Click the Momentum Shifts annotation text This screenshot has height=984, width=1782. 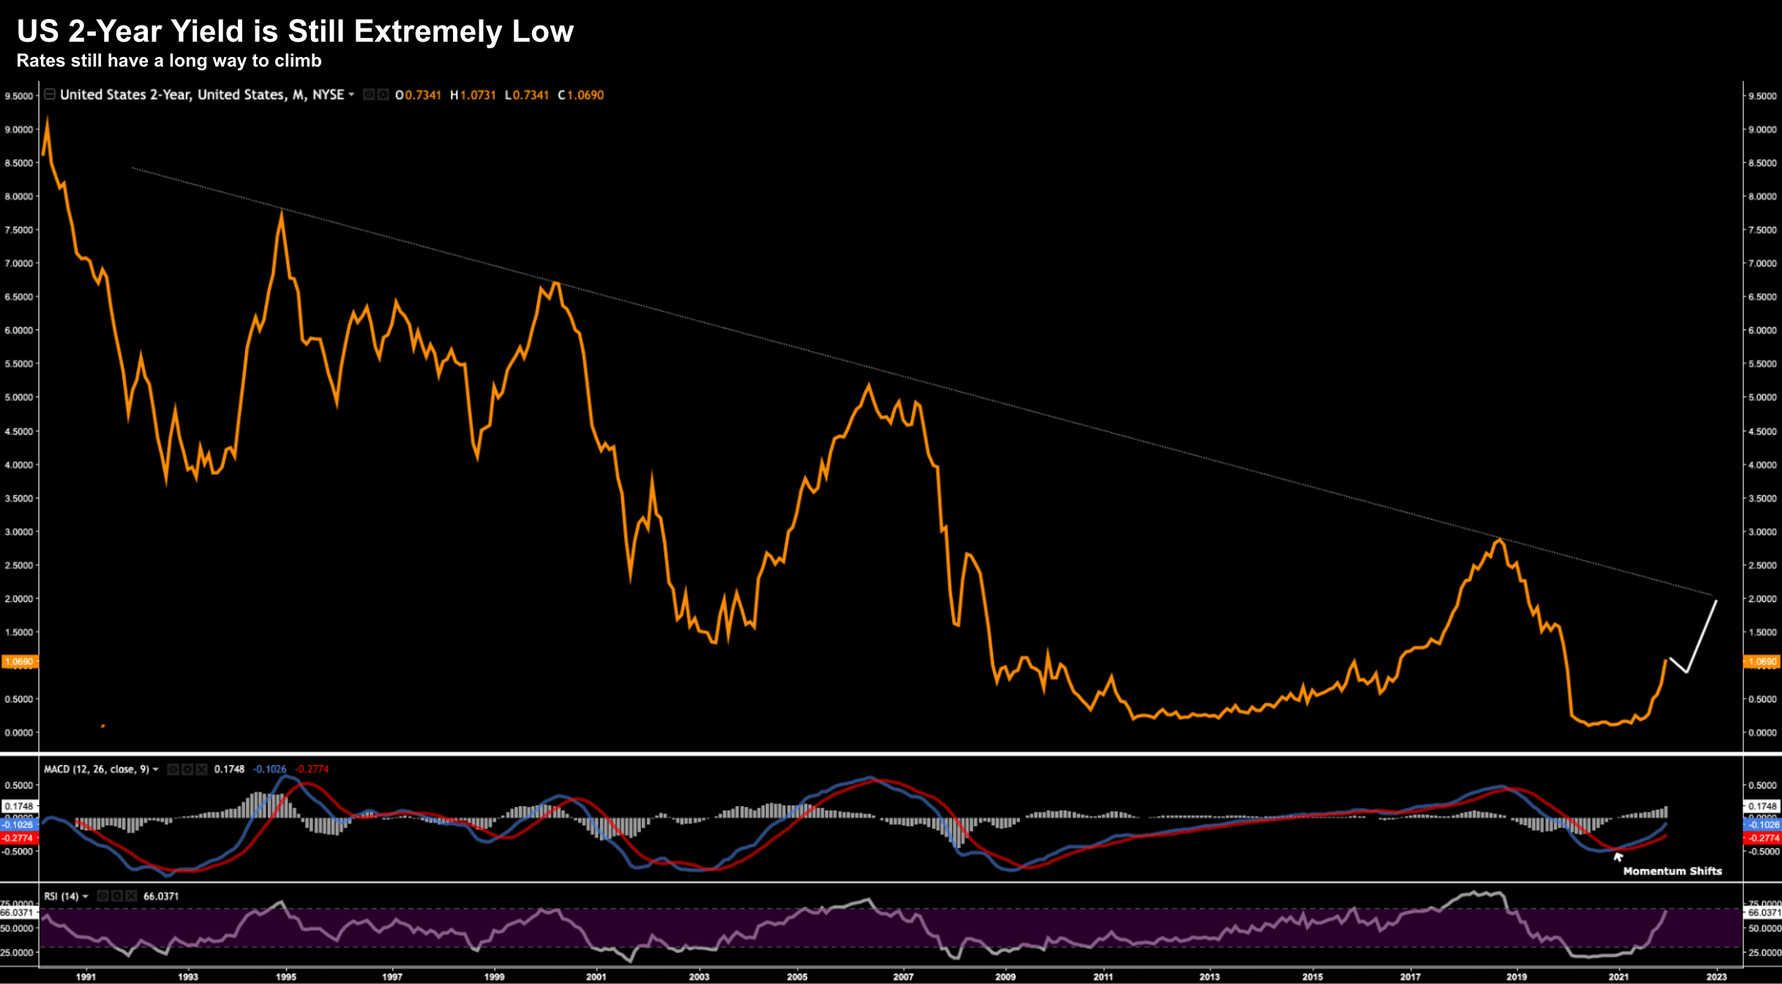[x=1672, y=871]
